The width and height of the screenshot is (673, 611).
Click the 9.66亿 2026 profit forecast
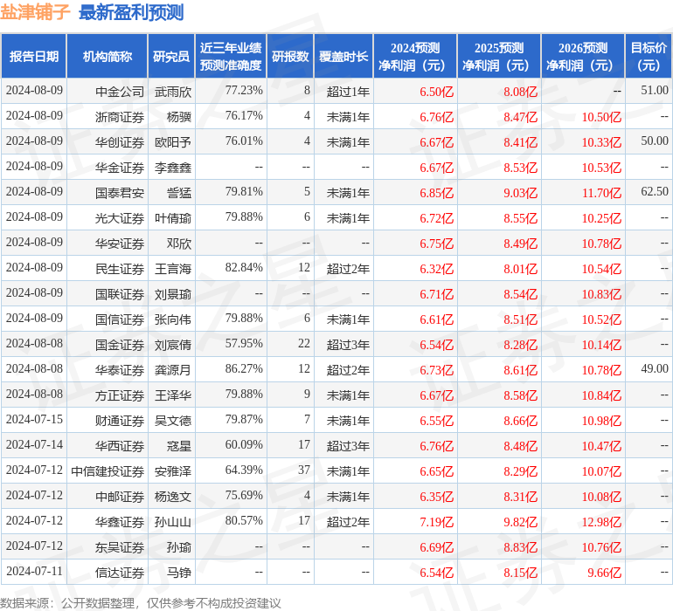604,572
